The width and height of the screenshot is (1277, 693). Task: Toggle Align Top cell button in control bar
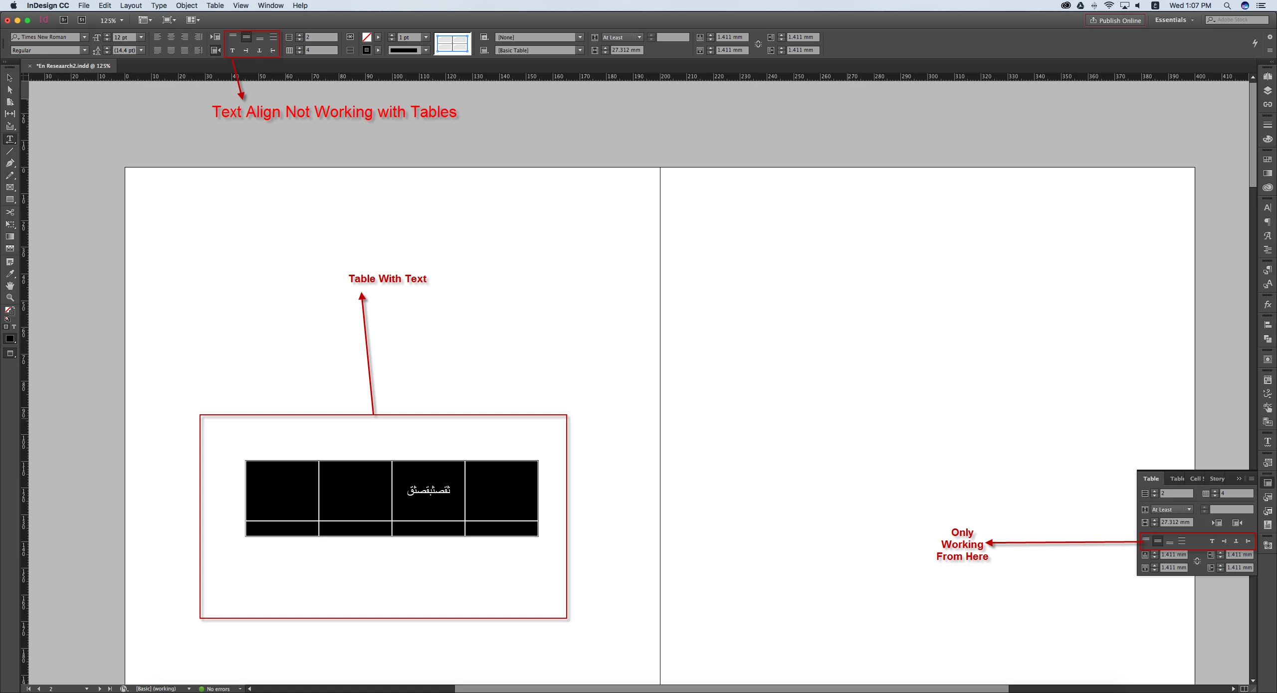coord(233,37)
